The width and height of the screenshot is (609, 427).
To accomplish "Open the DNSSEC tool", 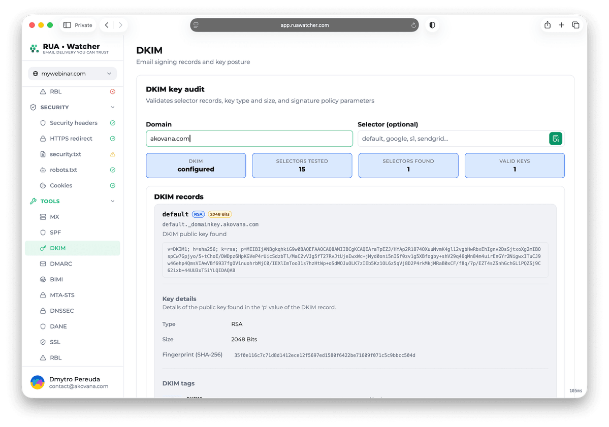I will (72, 311).
